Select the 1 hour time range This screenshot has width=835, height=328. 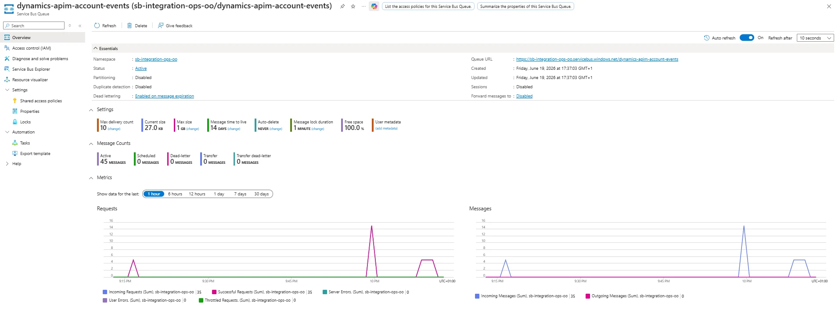[154, 194]
